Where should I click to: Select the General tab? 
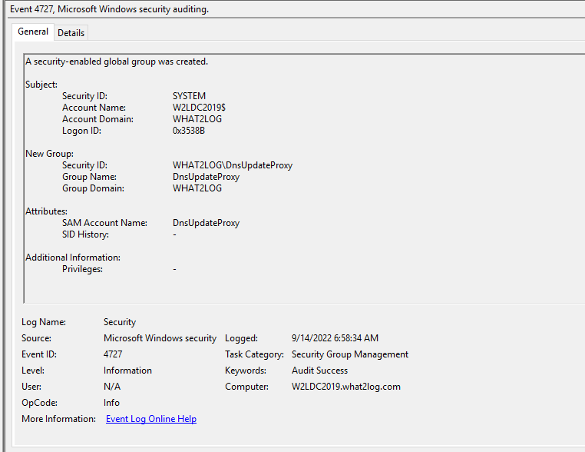click(x=33, y=32)
